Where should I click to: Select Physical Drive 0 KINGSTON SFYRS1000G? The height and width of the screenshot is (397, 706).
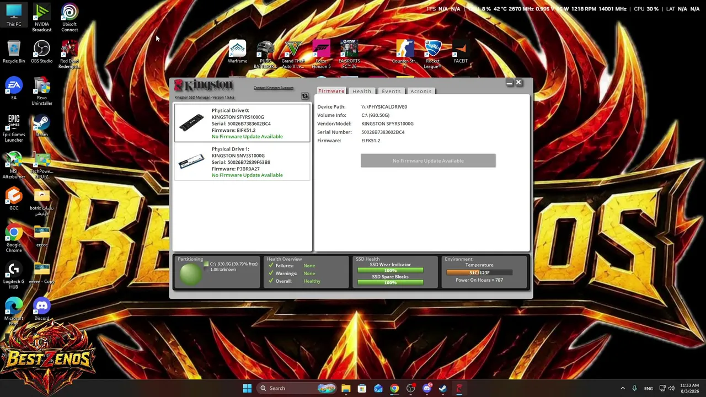242,123
